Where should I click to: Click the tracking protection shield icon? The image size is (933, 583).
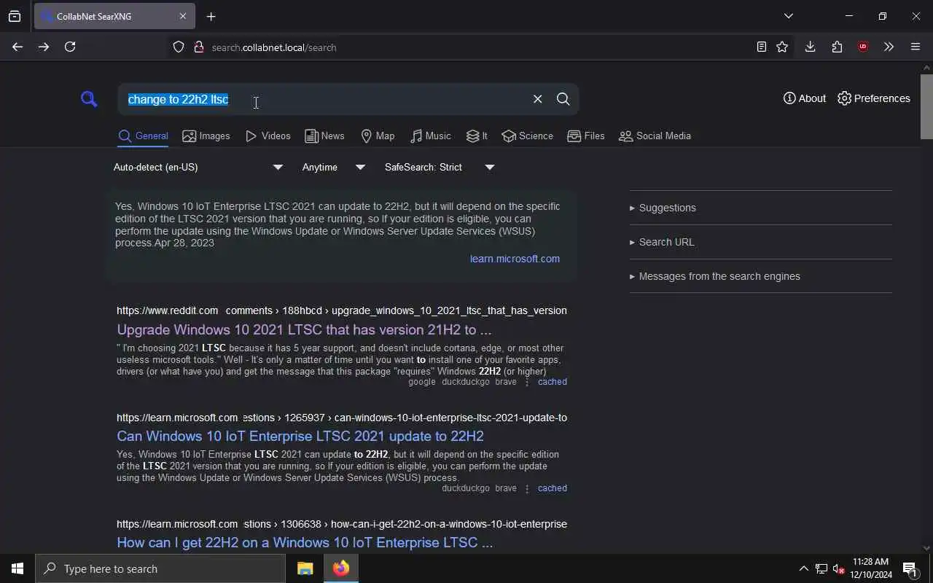(x=179, y=47)
